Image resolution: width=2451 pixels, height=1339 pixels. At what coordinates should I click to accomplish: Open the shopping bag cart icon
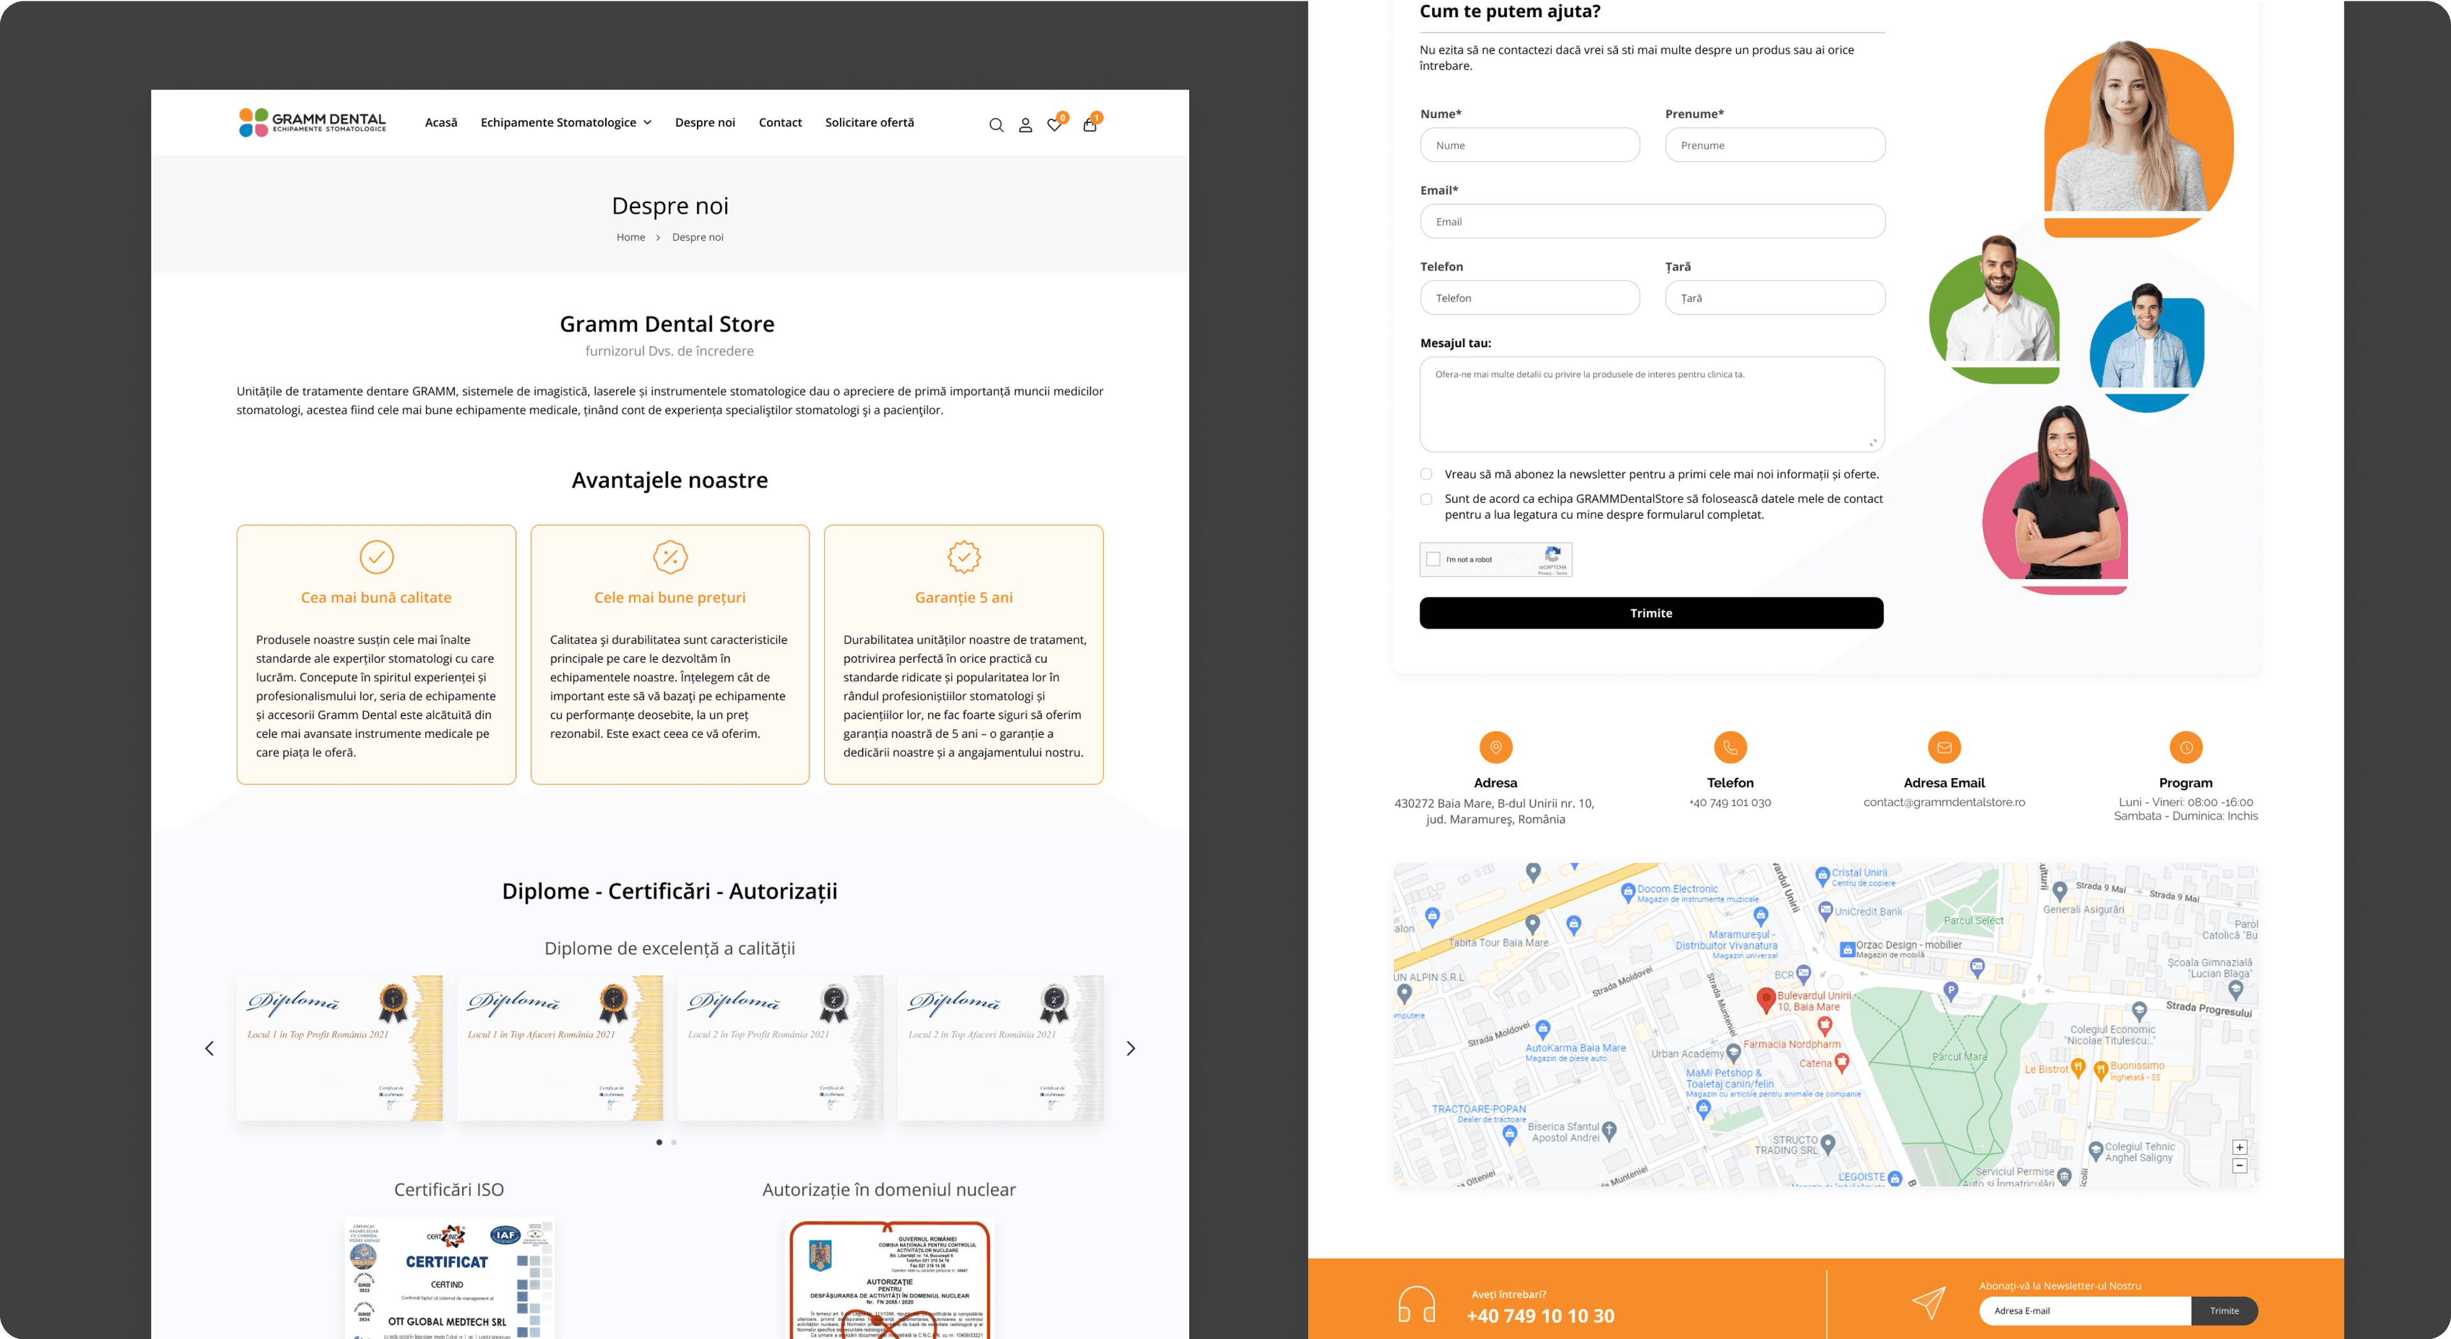point(1090,124)
